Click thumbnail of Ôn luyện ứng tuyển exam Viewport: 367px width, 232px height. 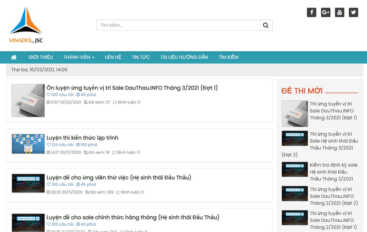[x=28, y=101]
